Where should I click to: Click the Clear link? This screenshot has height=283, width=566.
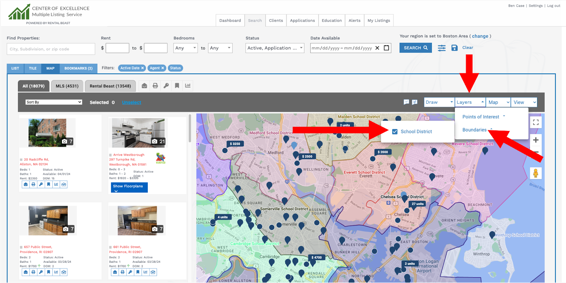point(468,47)
